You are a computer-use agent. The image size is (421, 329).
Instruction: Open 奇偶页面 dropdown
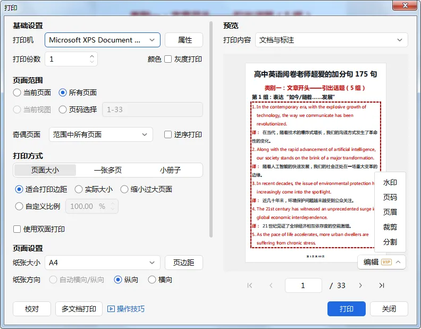pos(101,134)
